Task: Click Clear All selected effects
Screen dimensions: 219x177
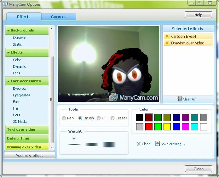Action: [x=189, y=99]
